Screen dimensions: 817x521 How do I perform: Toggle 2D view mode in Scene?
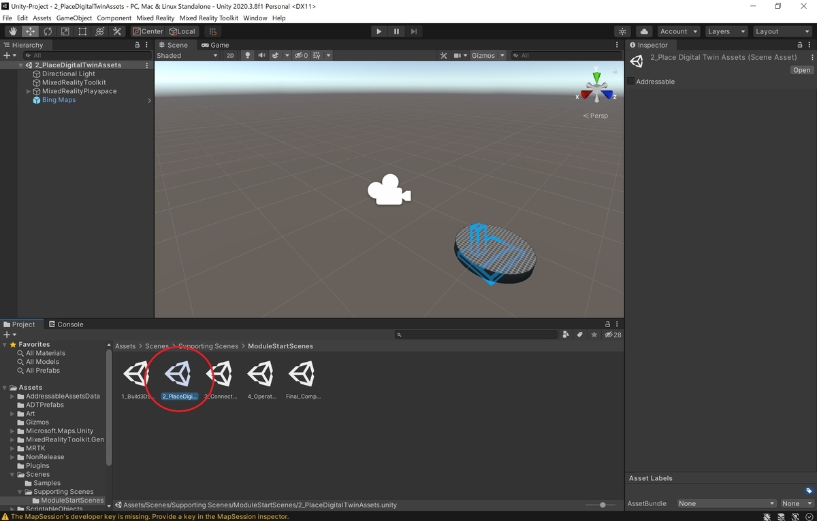tap(230, 56)
